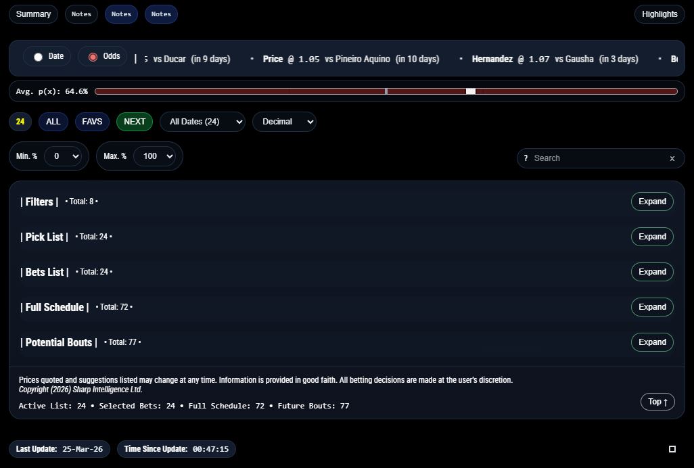Click the ALL filter button
The width and height of the screenshot is (694, 468).
(53, 122)
